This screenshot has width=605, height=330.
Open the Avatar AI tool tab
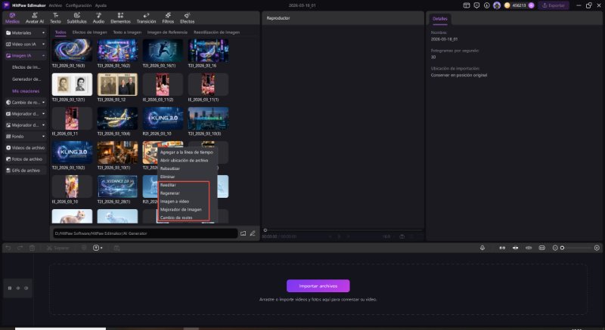point(35,18)
